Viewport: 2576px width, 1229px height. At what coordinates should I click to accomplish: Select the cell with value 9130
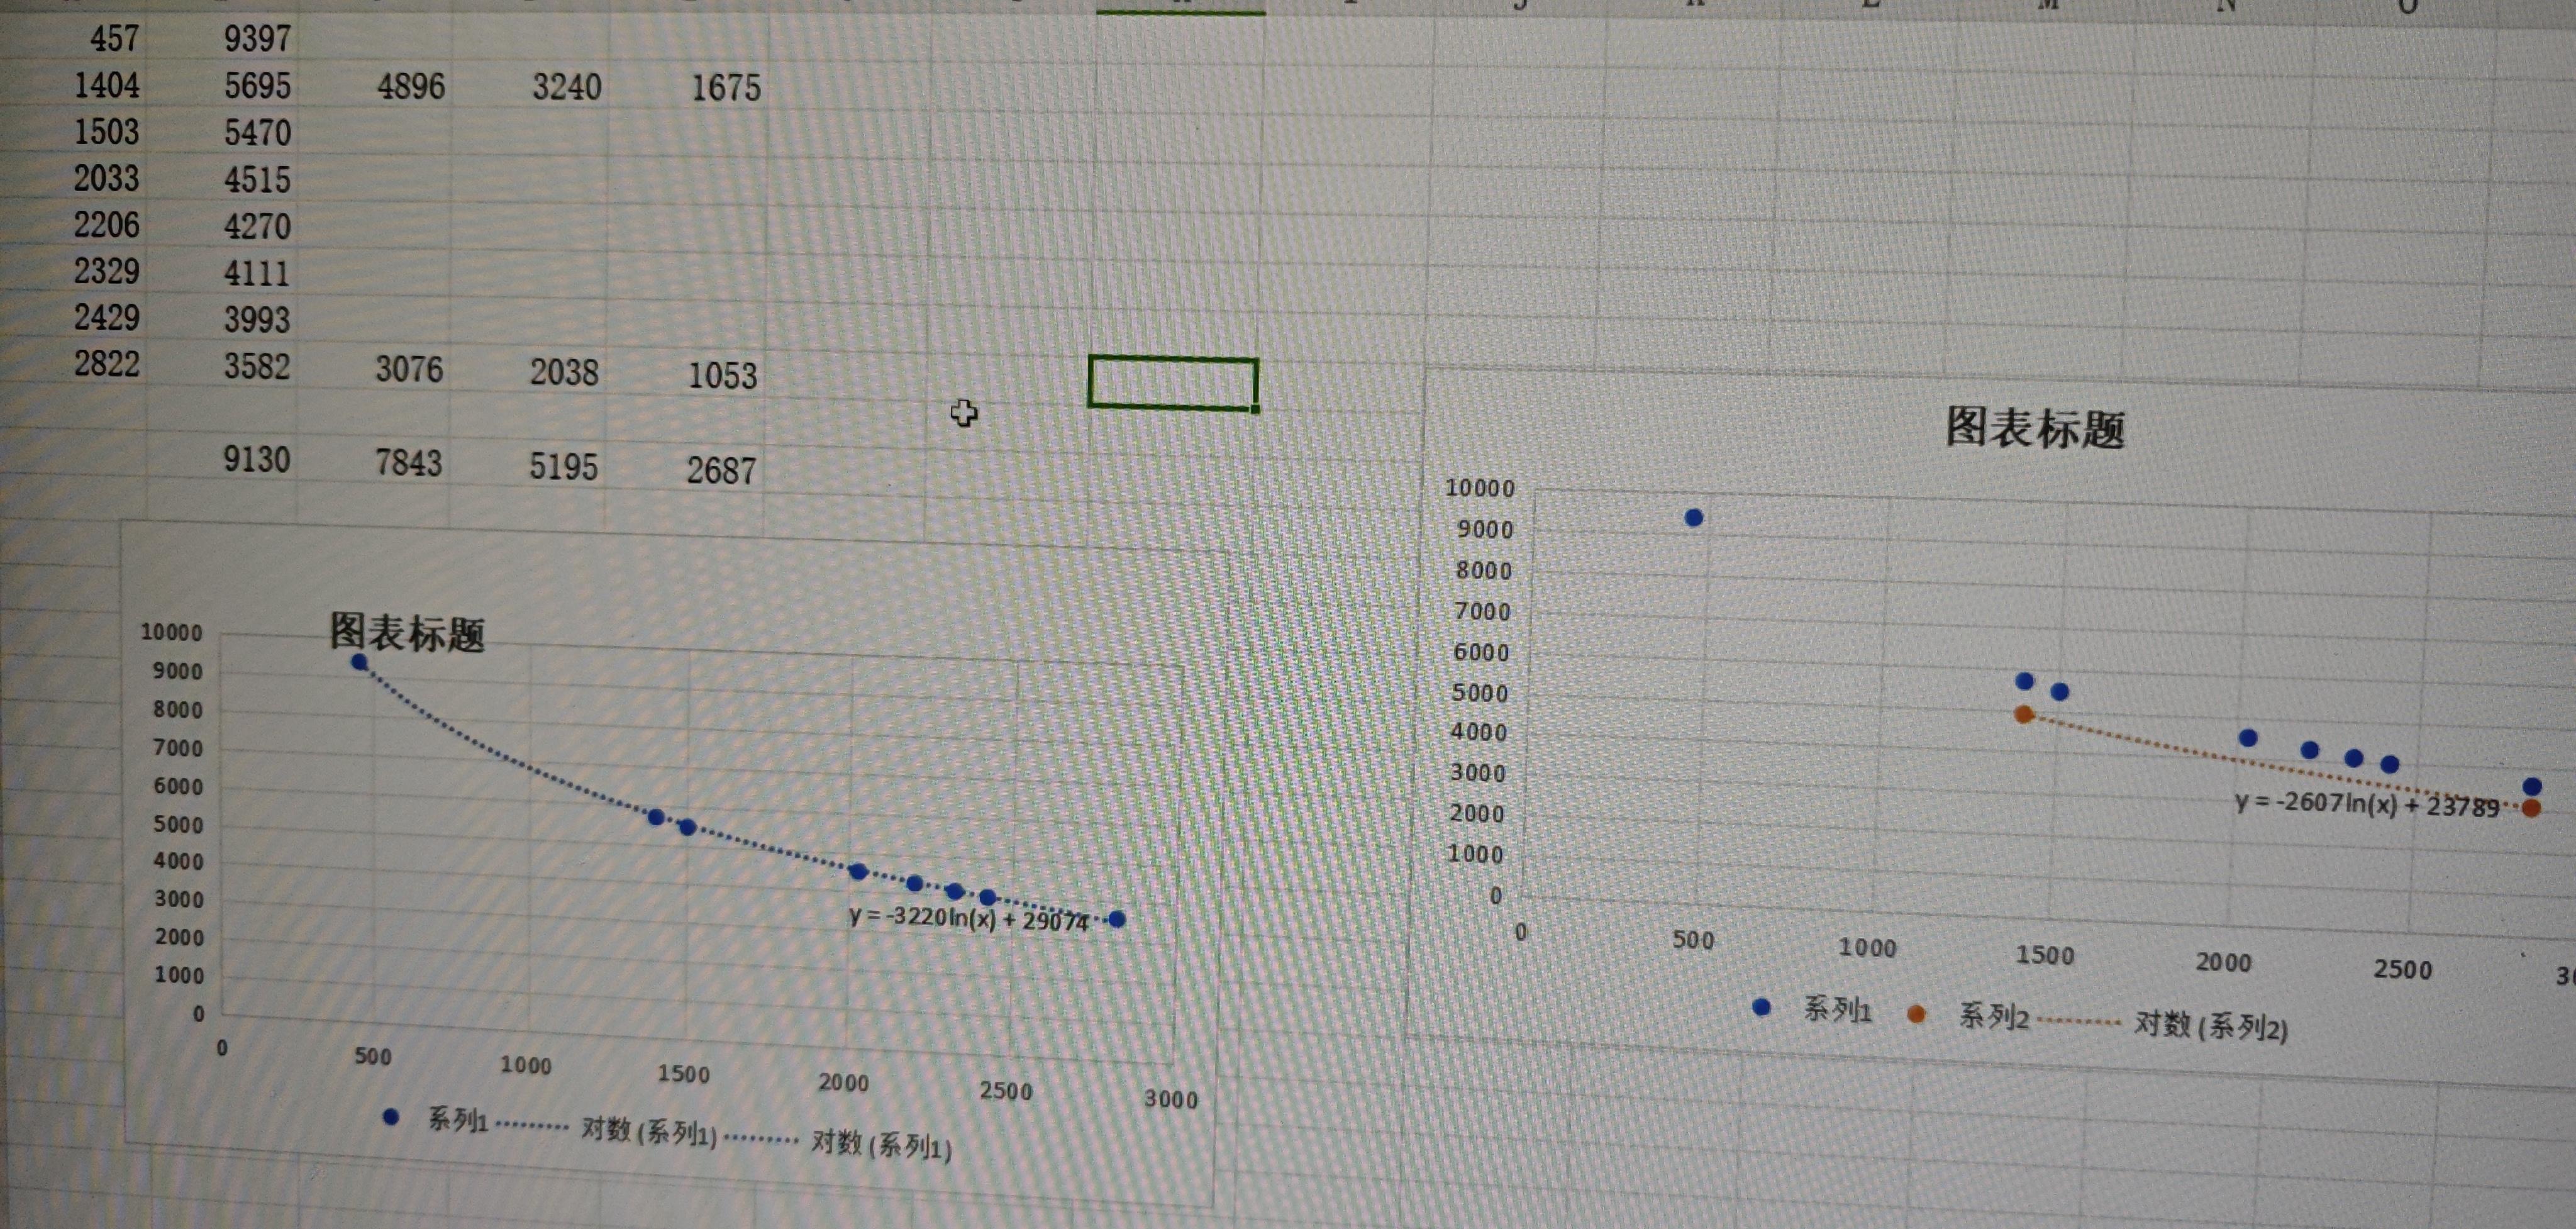click(x=256, y=459)
